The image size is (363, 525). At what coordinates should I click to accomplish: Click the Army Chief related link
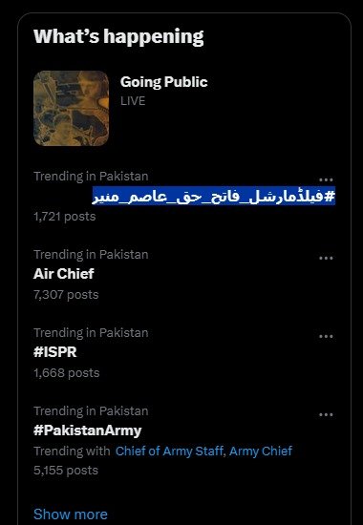pyautogui.click(x=261, y=451)
